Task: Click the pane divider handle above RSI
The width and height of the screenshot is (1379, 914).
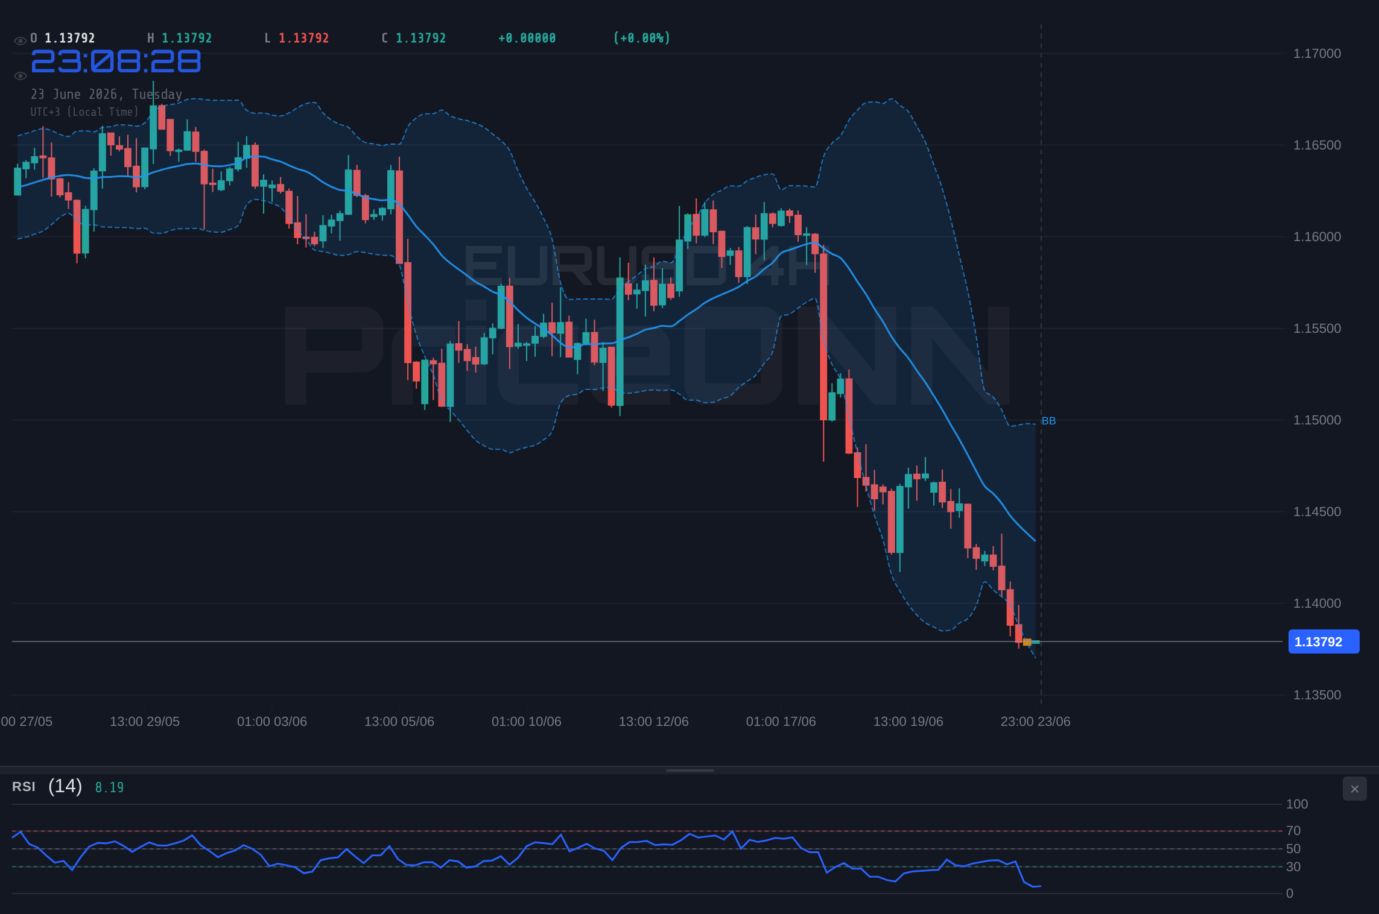Action: pos(689,770)
